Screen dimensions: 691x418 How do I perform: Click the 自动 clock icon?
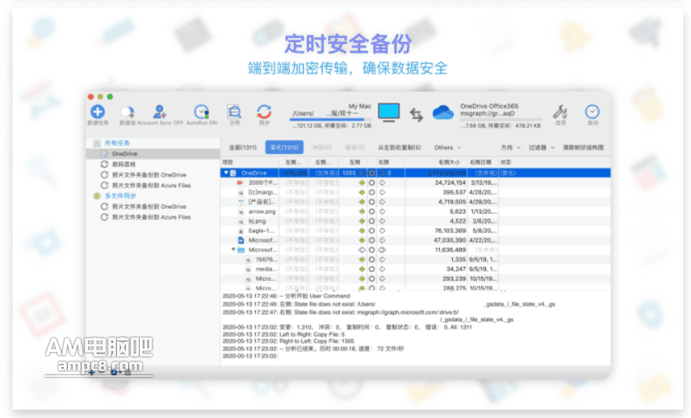pyautogui.click(x=592, y=112)
